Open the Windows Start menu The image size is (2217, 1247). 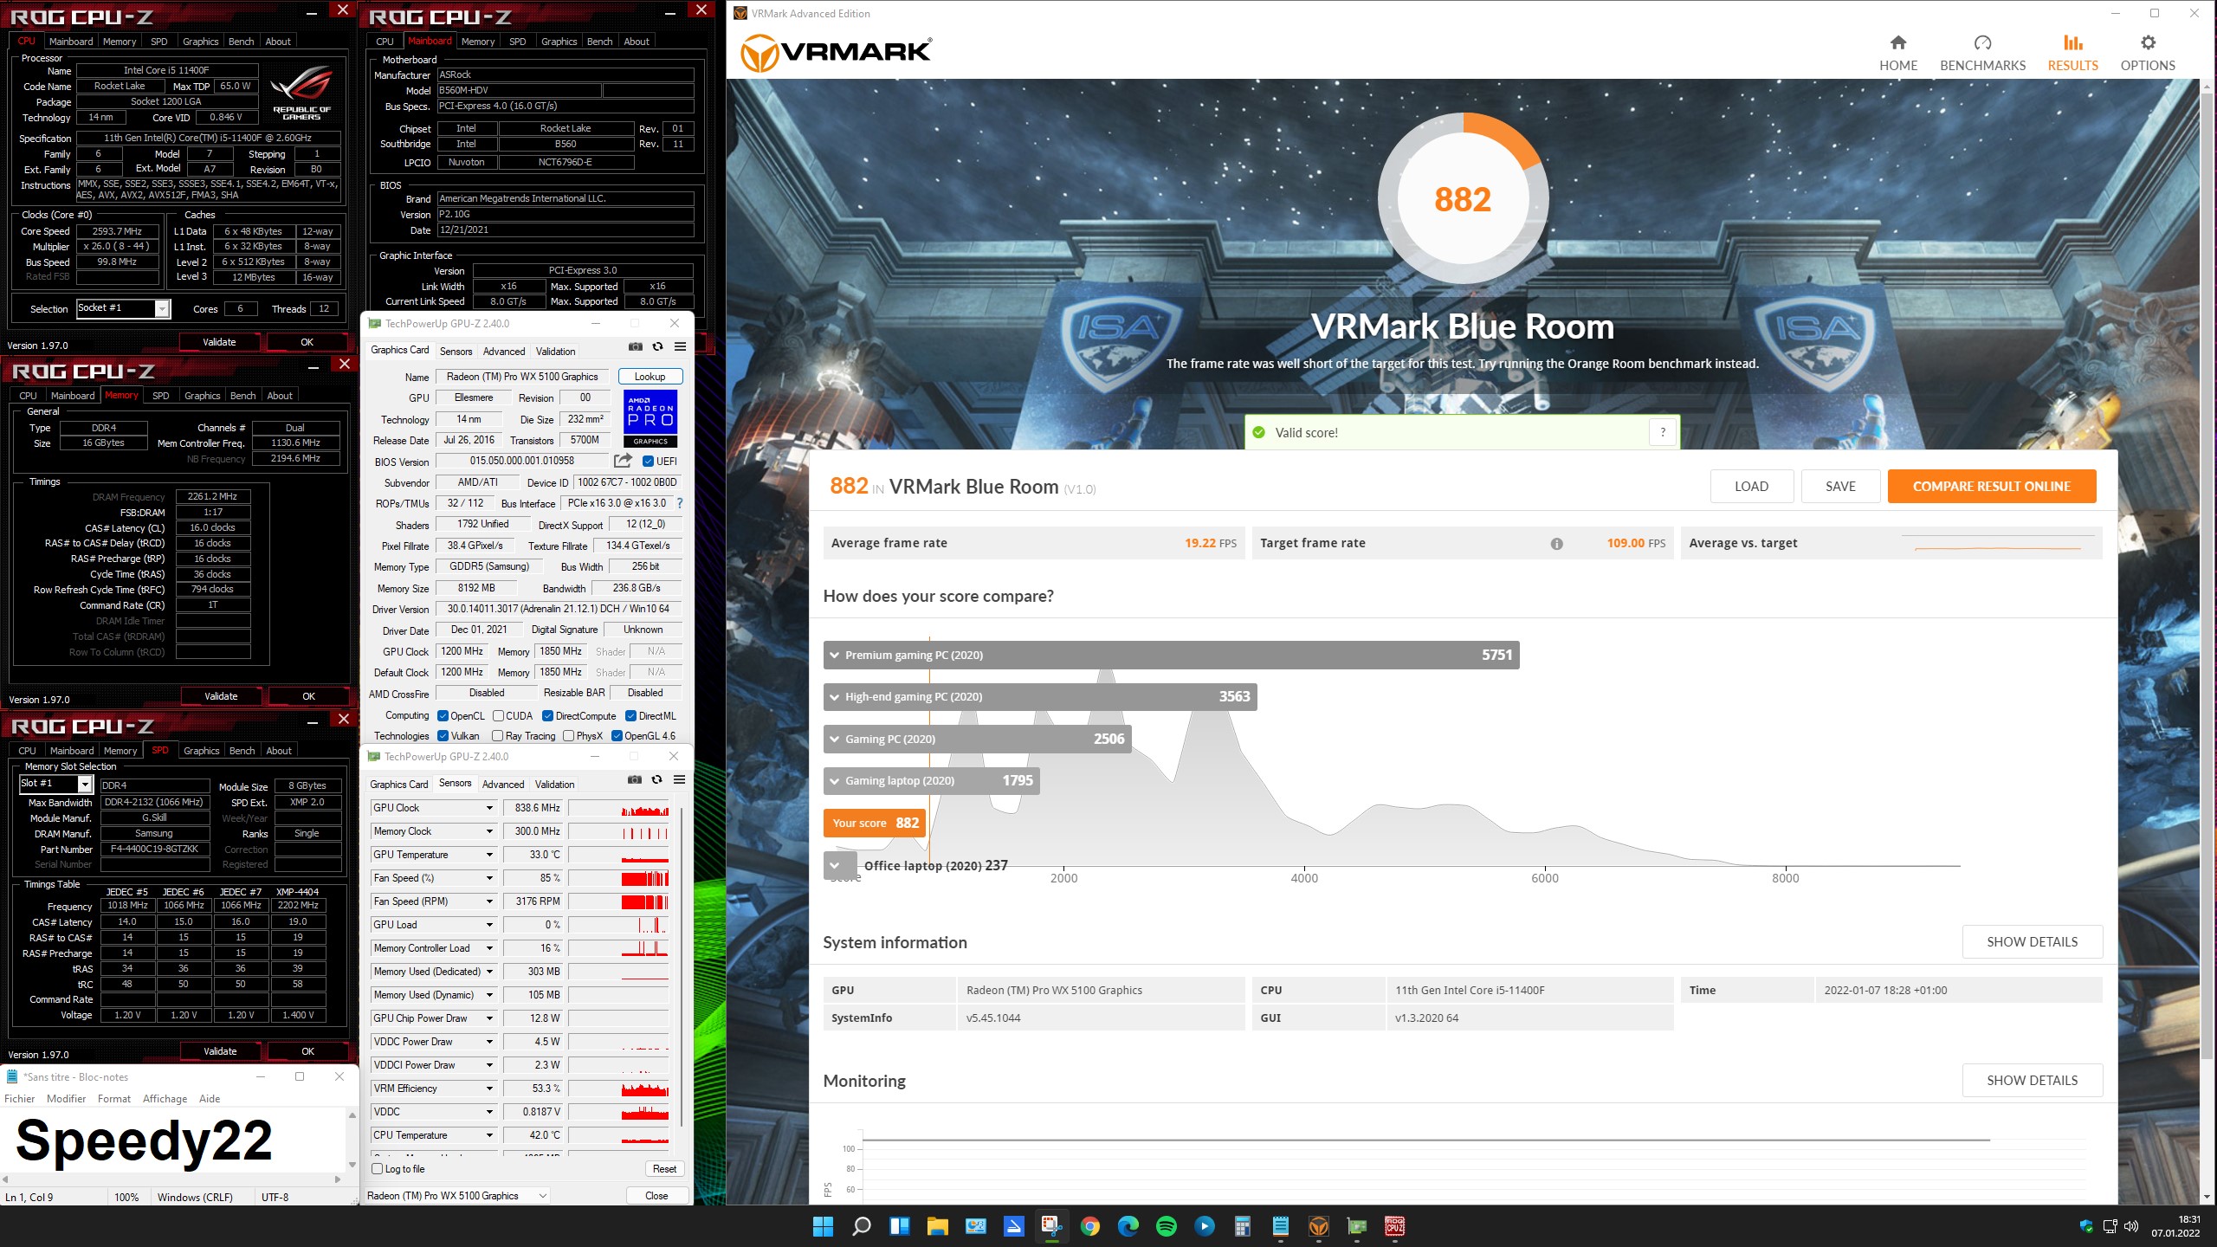click(823, 1226)
